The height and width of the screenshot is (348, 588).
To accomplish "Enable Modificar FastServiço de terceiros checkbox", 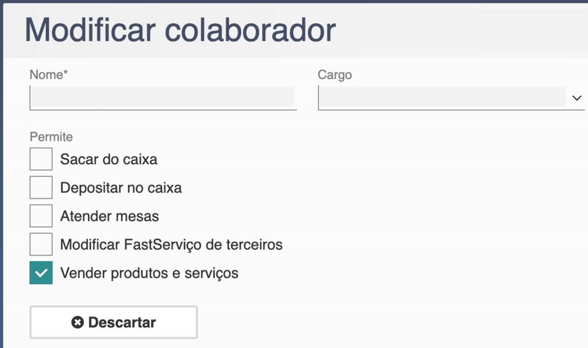I will [41, 245].
